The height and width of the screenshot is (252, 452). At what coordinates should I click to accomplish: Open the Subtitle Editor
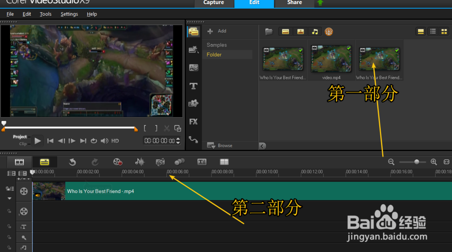pos(202,162)
